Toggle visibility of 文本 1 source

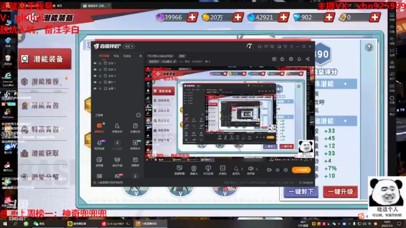(x=95, y=63)
